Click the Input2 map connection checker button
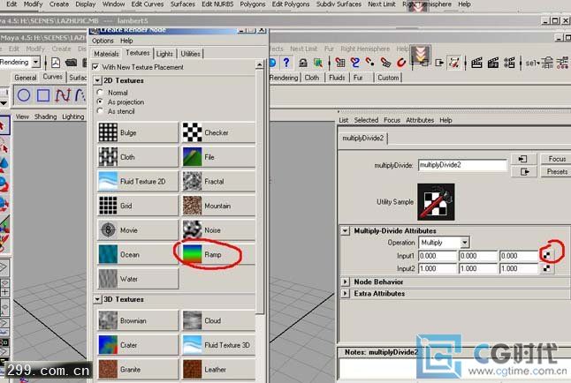Viewport: 571px width, 383px height. pyautogui.click(x=546, y=268)
